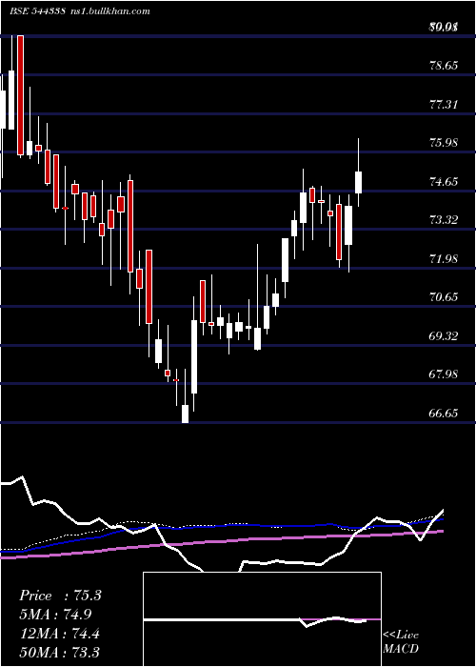Select the 78.65 price axis label
Screen dimensions: 476x667
(444, 66)
